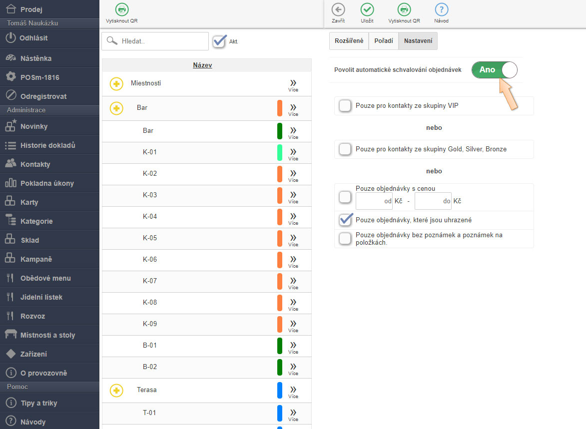Image resolution: width=586 pixels, height=429 pixels.
Task: Sort list by the Název header
Action: tap(202, 65)
